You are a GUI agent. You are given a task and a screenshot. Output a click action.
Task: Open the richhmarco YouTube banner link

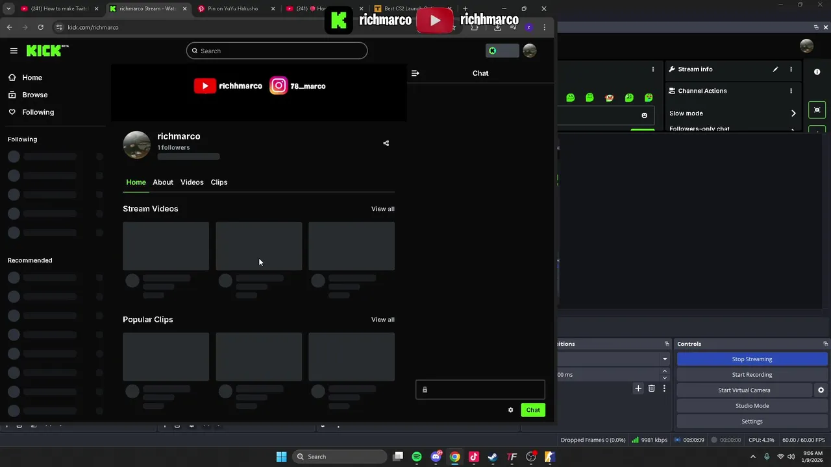[228, 86]
